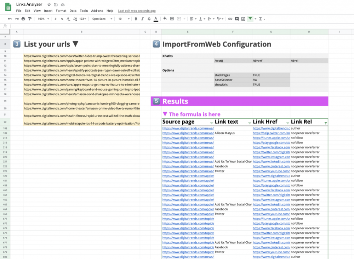Open the Insert menu
The height and width of the screenshot is (259, 354).
(48, 11)
